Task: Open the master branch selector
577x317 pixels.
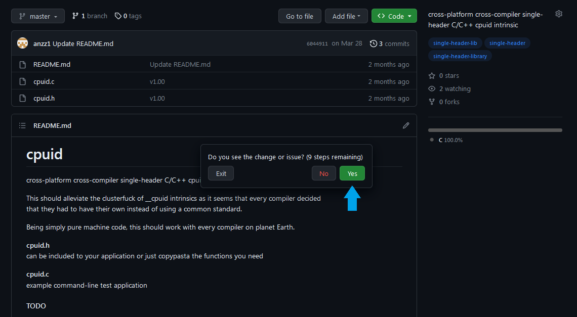Action: pyautogui.click(x=37, y=16)
